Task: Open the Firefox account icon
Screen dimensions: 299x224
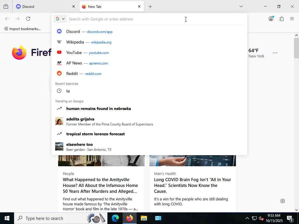Action: (x=271, y=19)
